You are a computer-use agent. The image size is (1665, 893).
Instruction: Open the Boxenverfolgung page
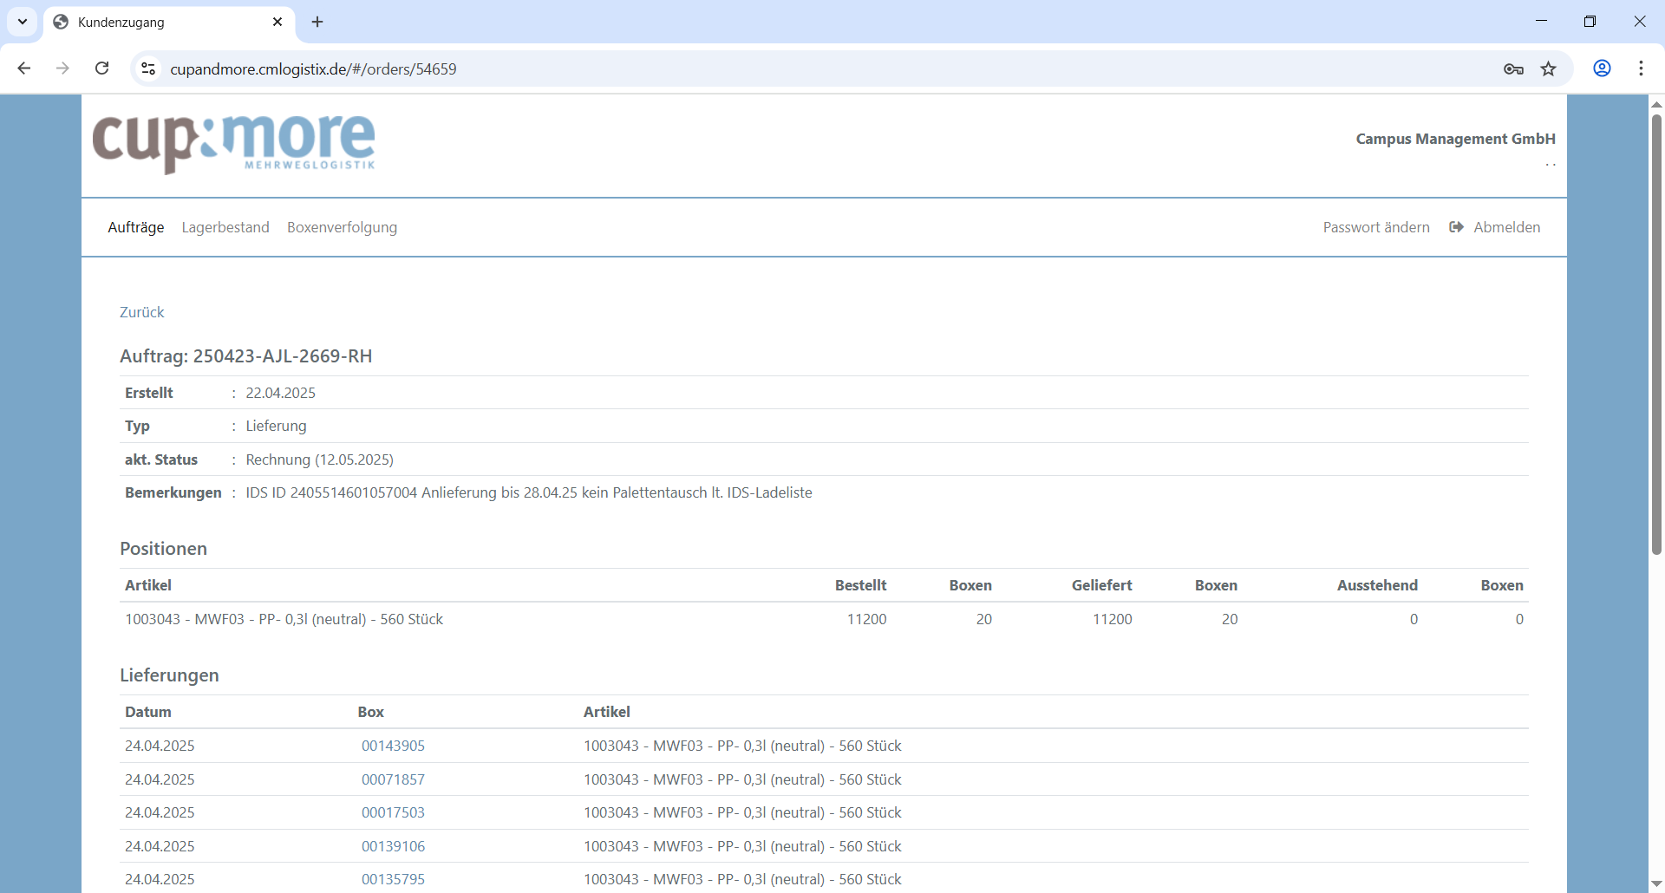pyautogui.click(x=342, y=227)
